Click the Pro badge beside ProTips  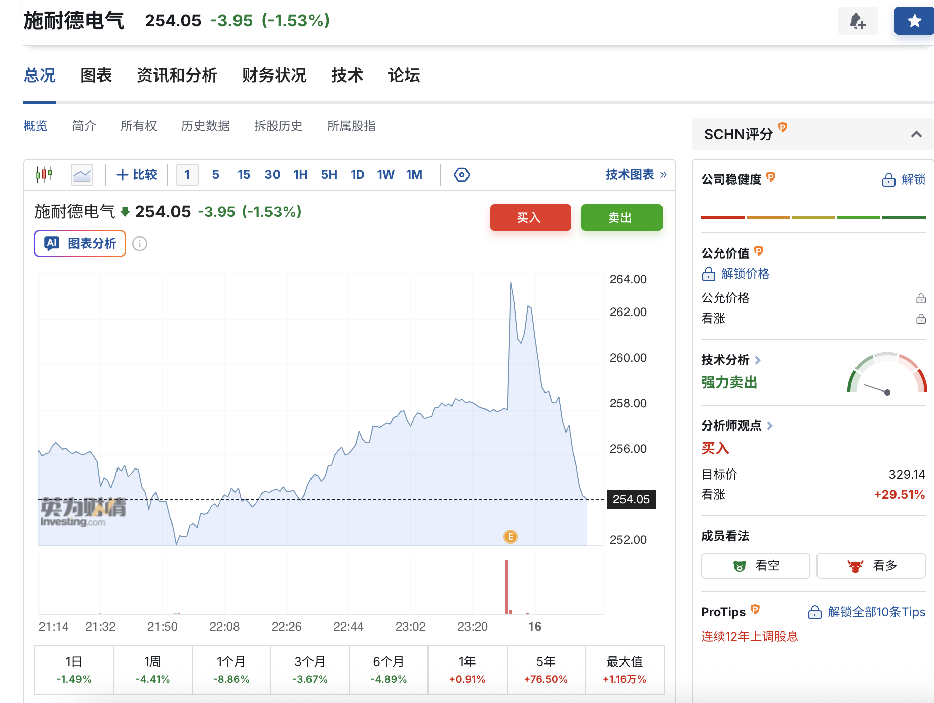tap(755, 609)
